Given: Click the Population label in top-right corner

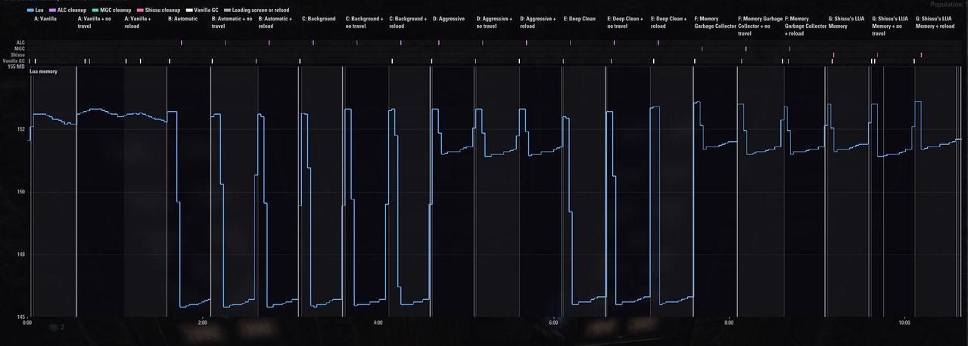Looking at the screenshot, I should coord(948,4).
